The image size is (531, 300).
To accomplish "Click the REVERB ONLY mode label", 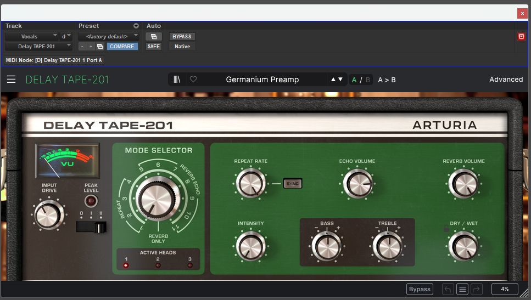I will click(158, 239).
